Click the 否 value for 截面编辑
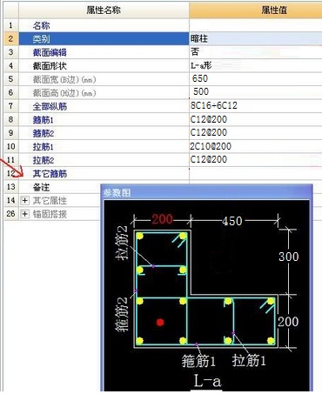Screen dimensions: 322x394 tap(195, 52)
